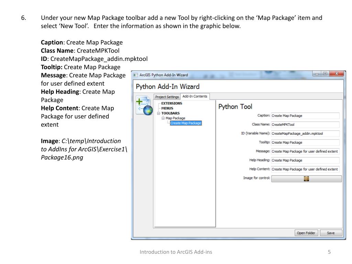Click the Python Add-In Wizard globe icon

pos(144,105)
